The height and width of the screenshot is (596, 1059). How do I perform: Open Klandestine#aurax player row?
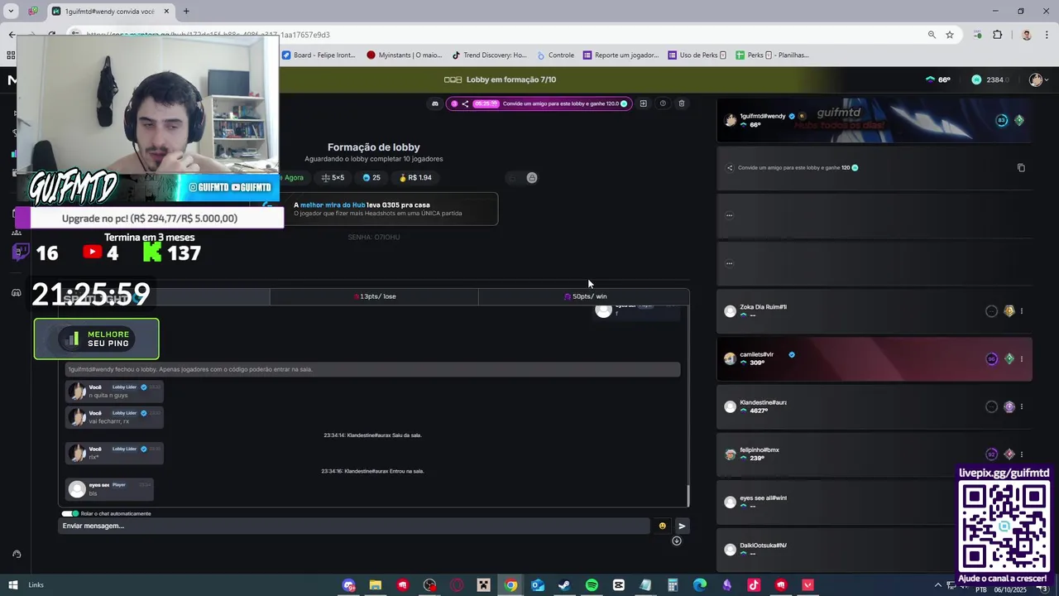[x=874, y=406]
